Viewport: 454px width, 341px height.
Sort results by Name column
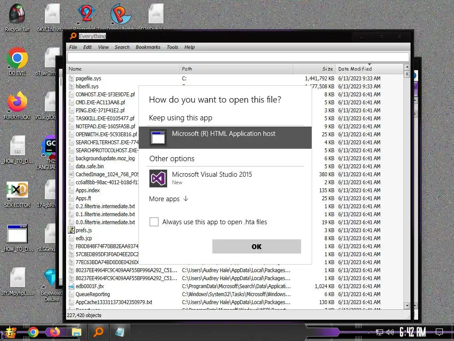pos(123,69)
